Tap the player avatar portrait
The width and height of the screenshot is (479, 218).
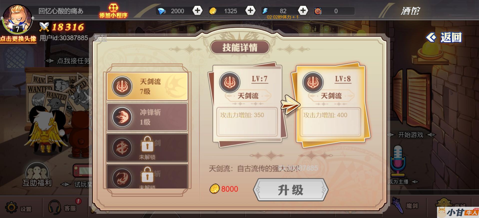pos(17,19)
